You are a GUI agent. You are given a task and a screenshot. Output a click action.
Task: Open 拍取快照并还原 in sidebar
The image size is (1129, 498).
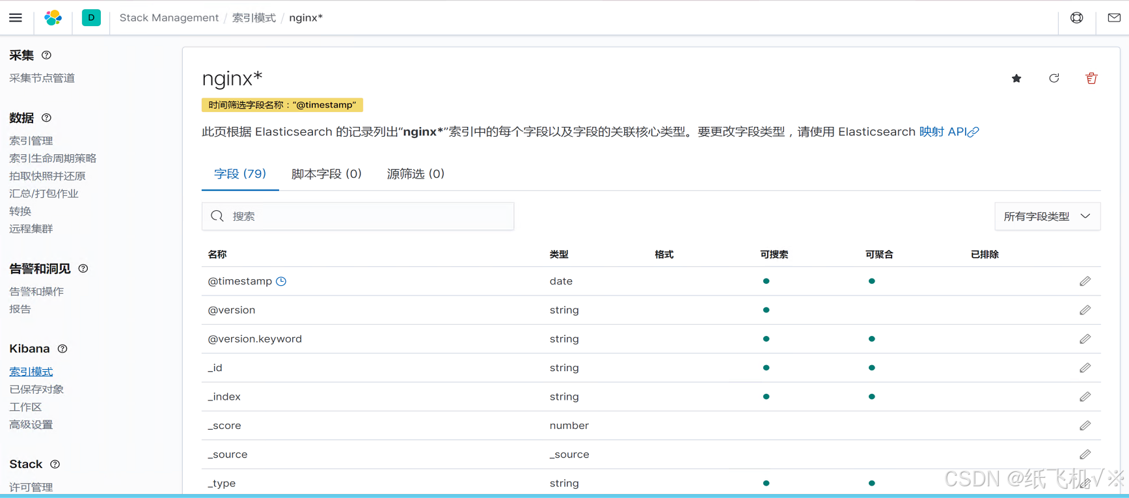click(x=48, y=176)
